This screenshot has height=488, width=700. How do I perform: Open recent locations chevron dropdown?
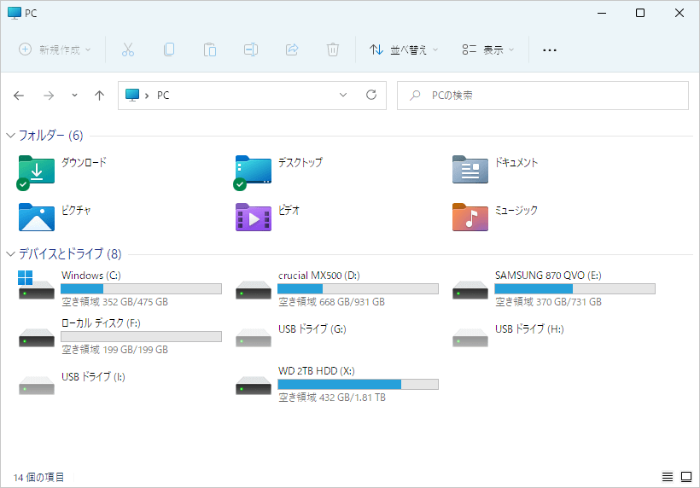tap(74, 95)
